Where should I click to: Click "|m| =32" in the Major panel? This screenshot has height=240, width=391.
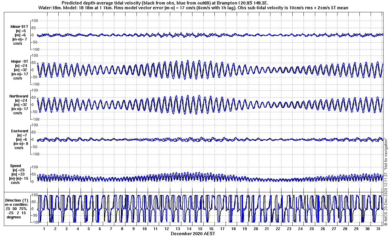click(21, 70)
